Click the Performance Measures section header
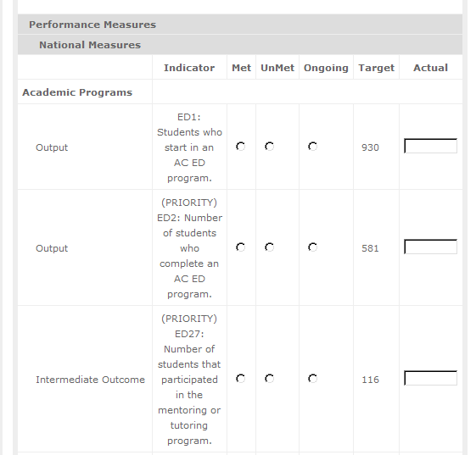This screenshot has height=455, width=476. point(92,25)
